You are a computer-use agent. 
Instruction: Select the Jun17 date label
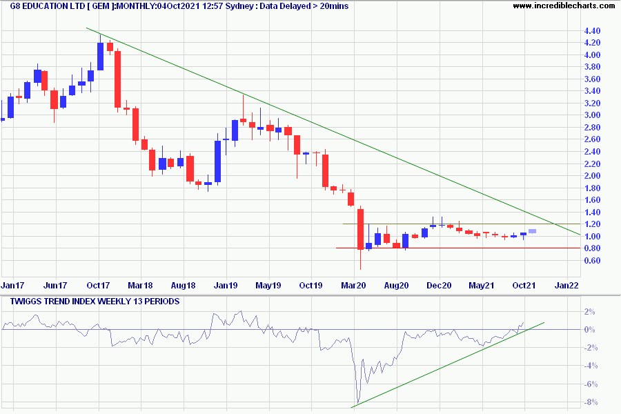(x=55, y=285)
